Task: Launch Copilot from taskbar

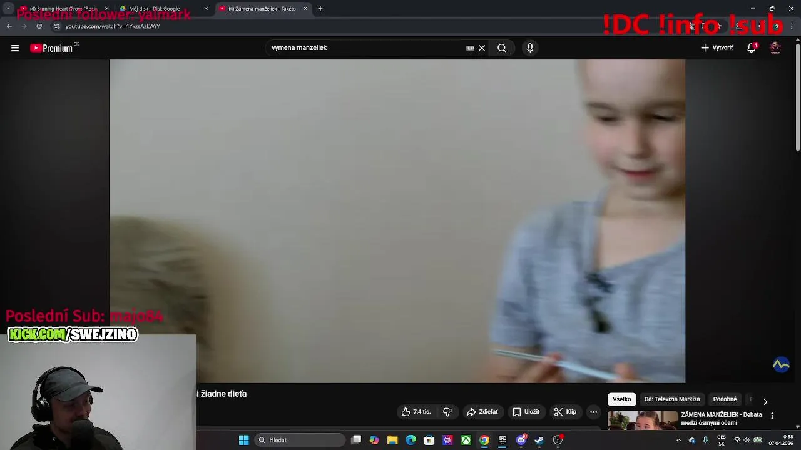Action: click(x=374, y=440)
